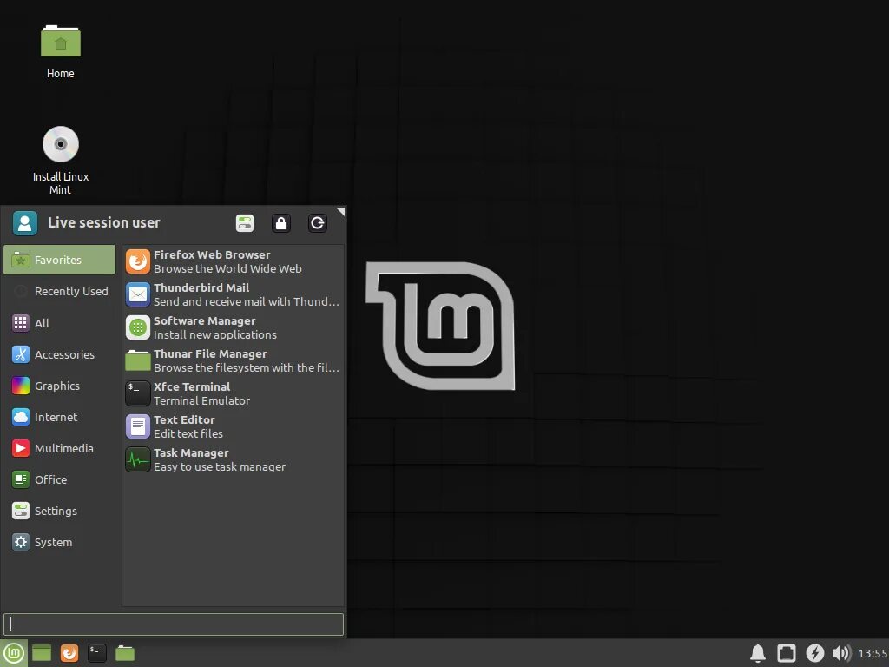Image resolution: width=889 pixels, height=667 pixels.
Task: Launch Firefox from the taskbar
Action: coord(69,653)
